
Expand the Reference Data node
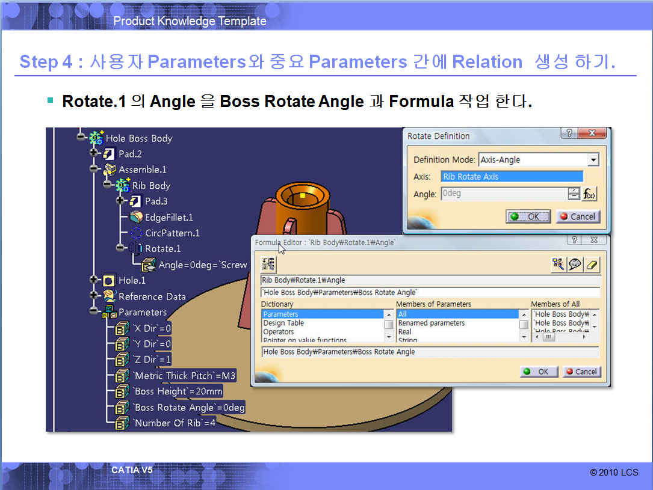pyautogui.click(x=94, y=296)
